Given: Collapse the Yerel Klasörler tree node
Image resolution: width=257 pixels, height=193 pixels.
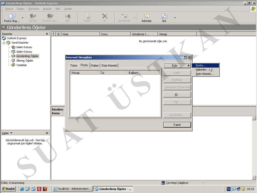Looking at the screenshot, I should coord(4,43).
